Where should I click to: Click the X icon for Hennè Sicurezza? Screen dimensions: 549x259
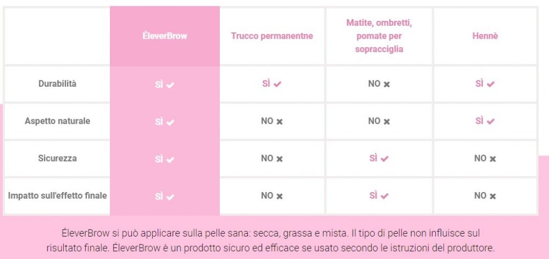[x=493, y=159]
